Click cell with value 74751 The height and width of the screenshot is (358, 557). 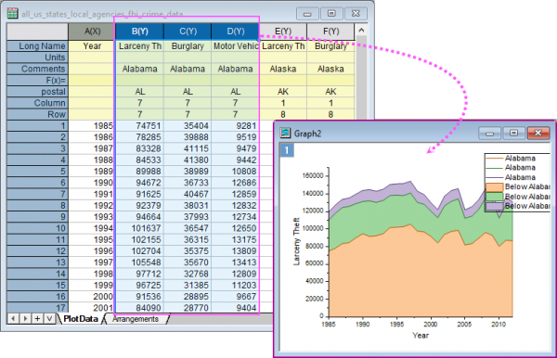click(x=139, y=125)
